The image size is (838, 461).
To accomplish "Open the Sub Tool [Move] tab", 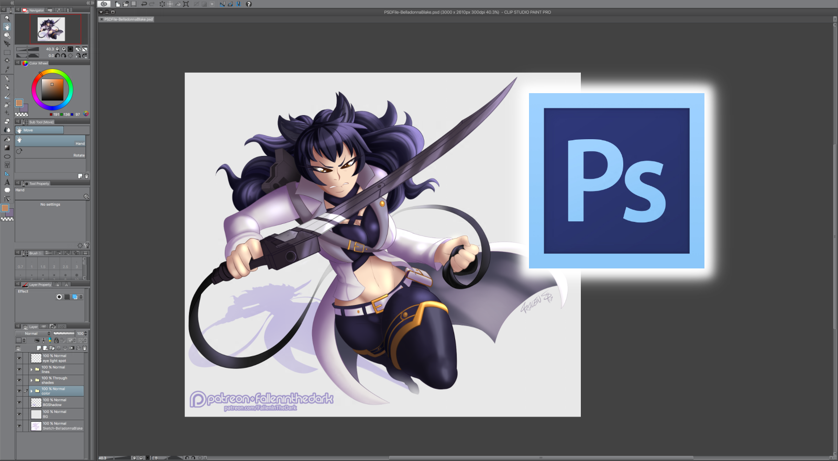I will pyautogui.click(x=39, y=122).
